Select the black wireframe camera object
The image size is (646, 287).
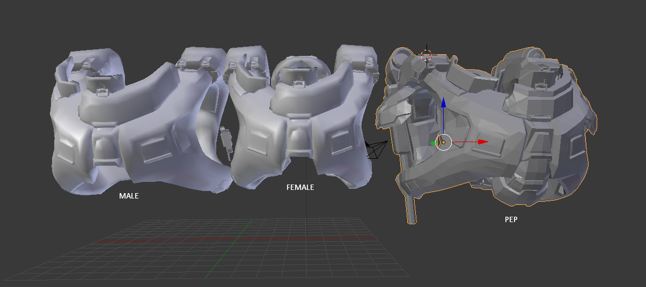(377, 149)
